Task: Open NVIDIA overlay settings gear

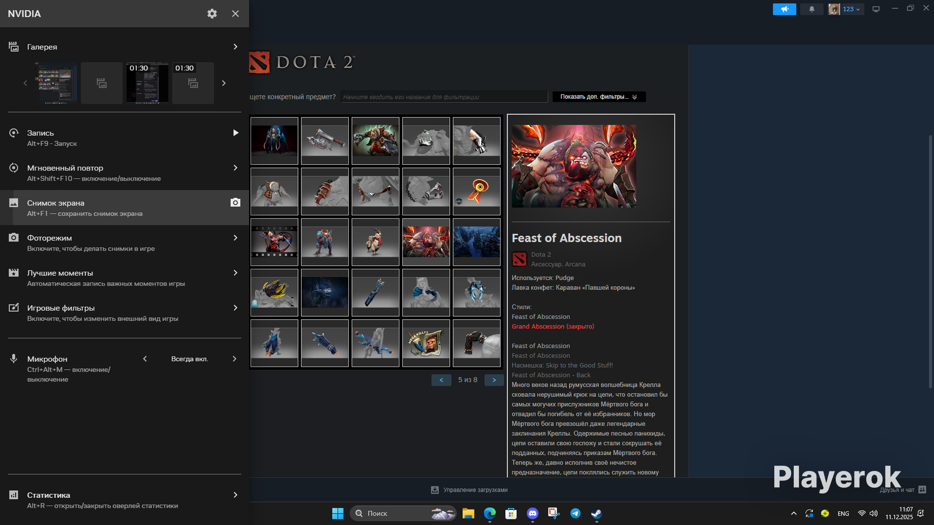Action: (x=212, y=14)
